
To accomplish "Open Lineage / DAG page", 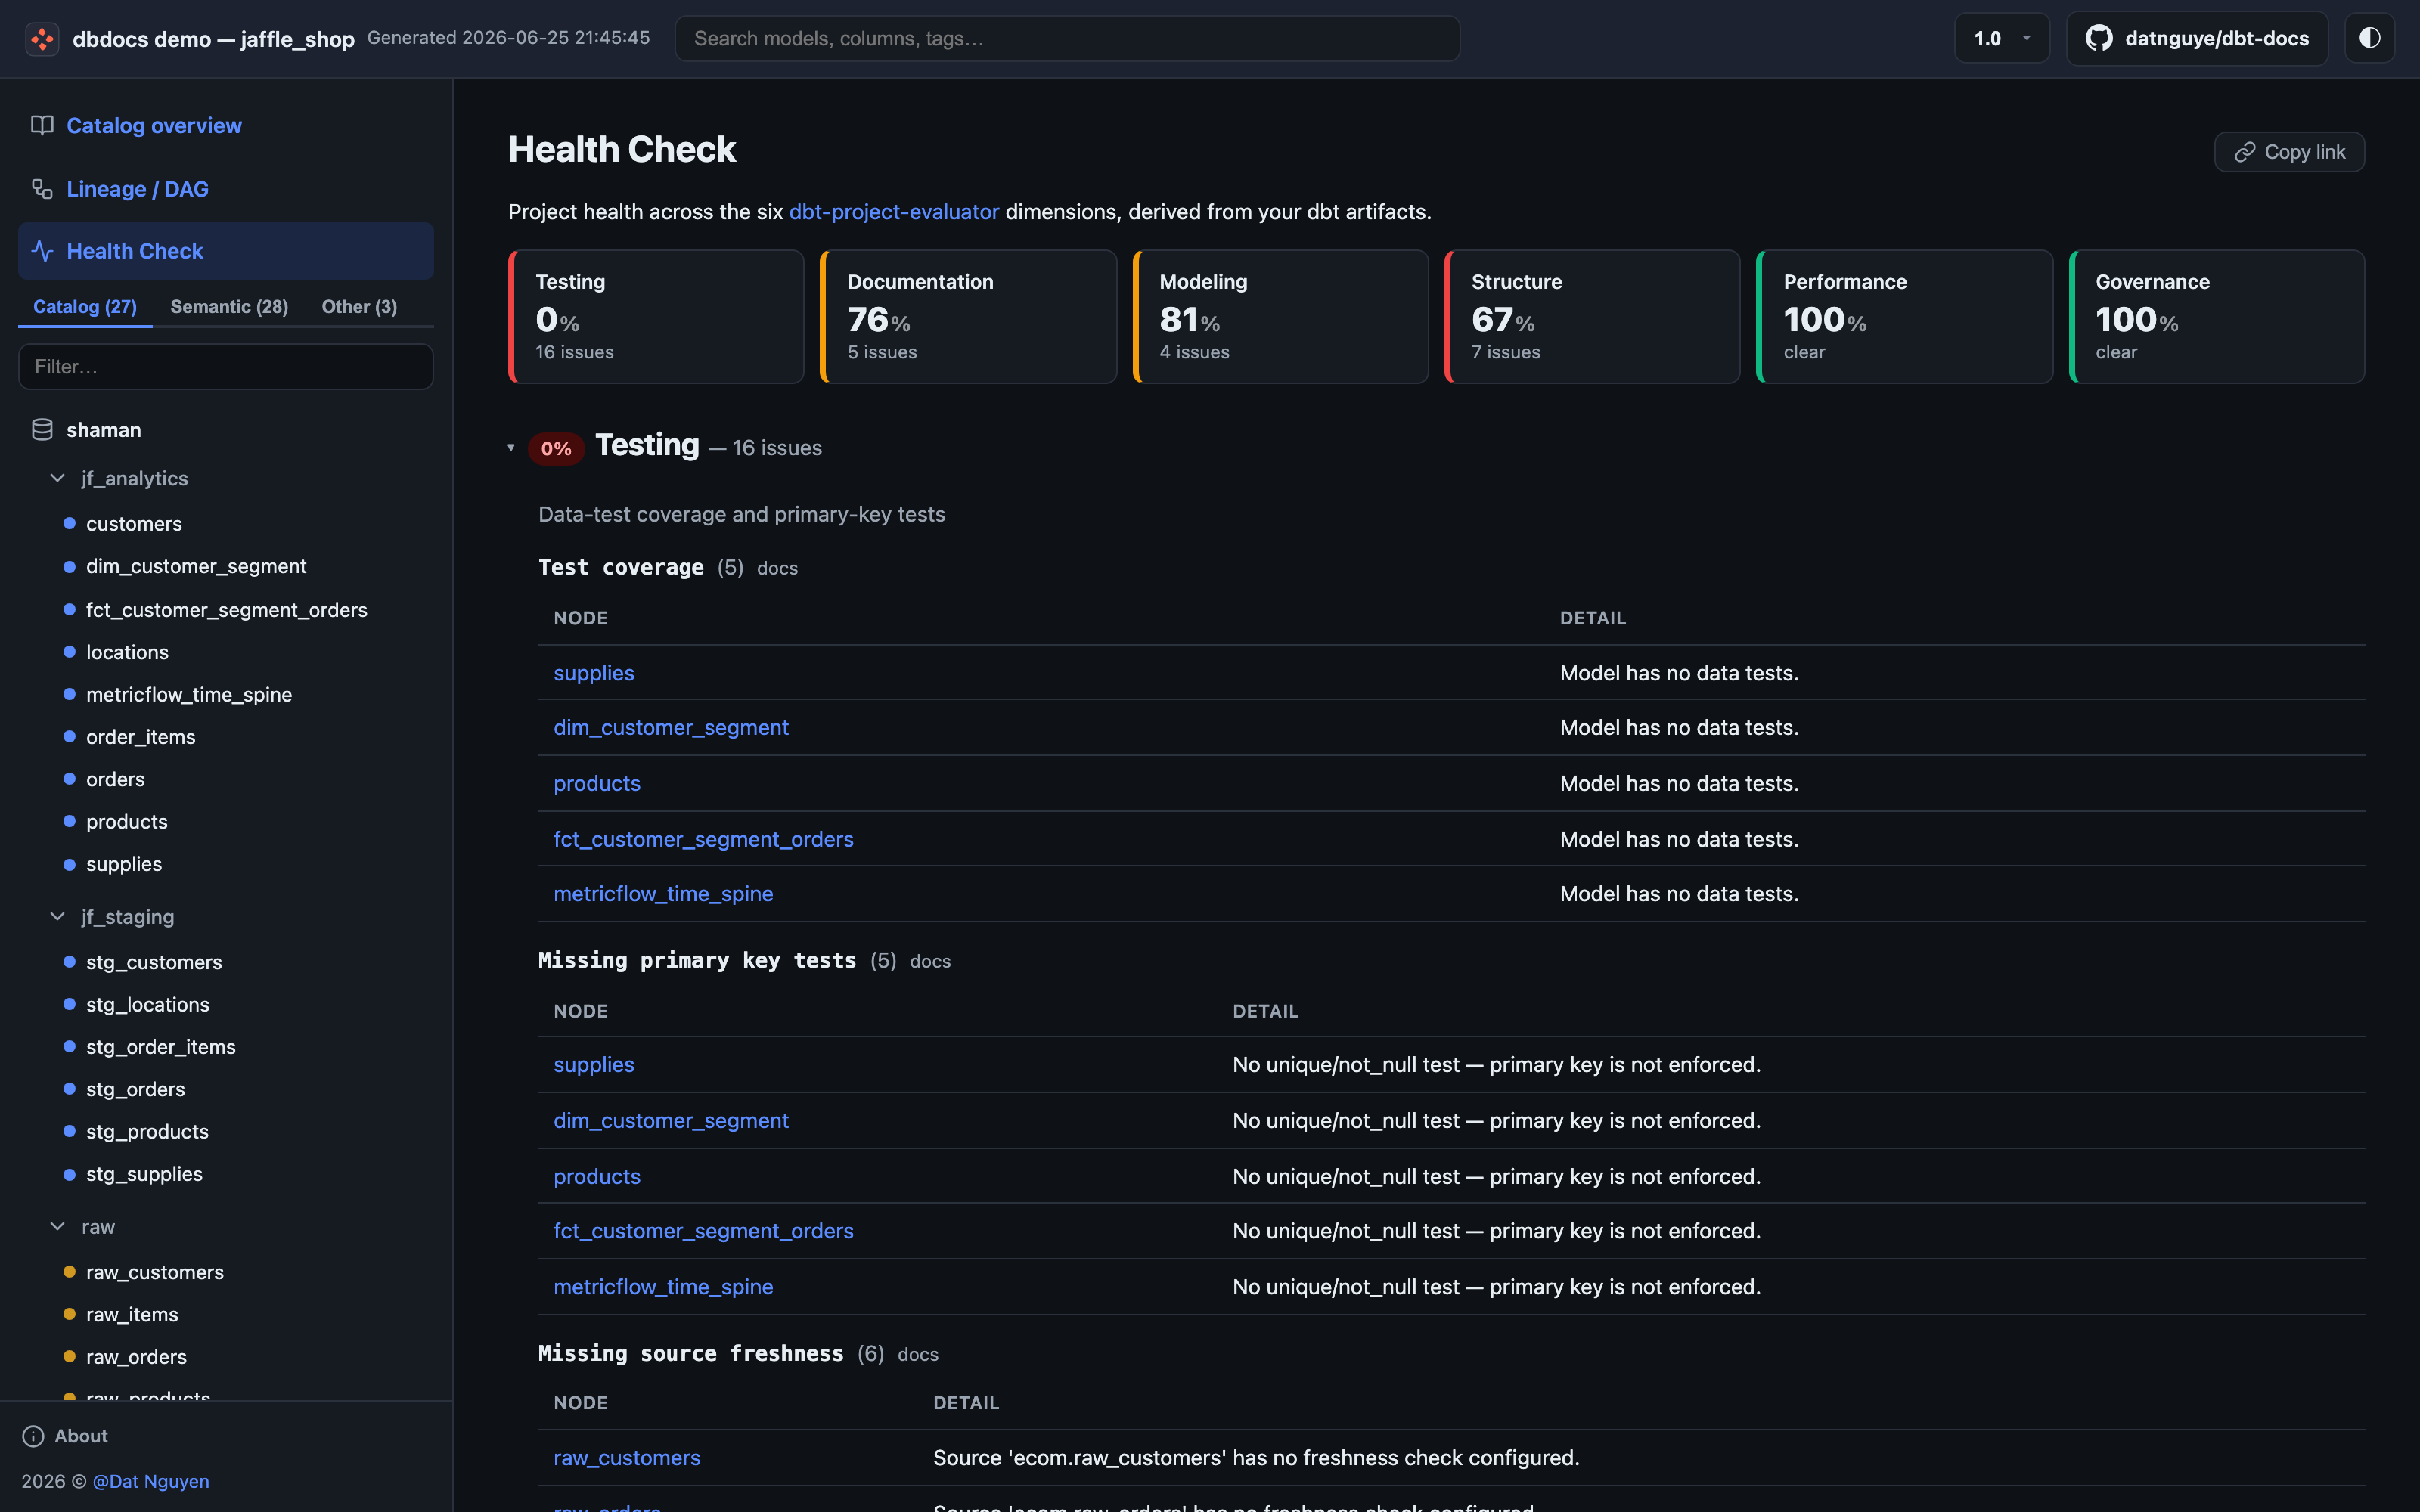I will [138, 189].
